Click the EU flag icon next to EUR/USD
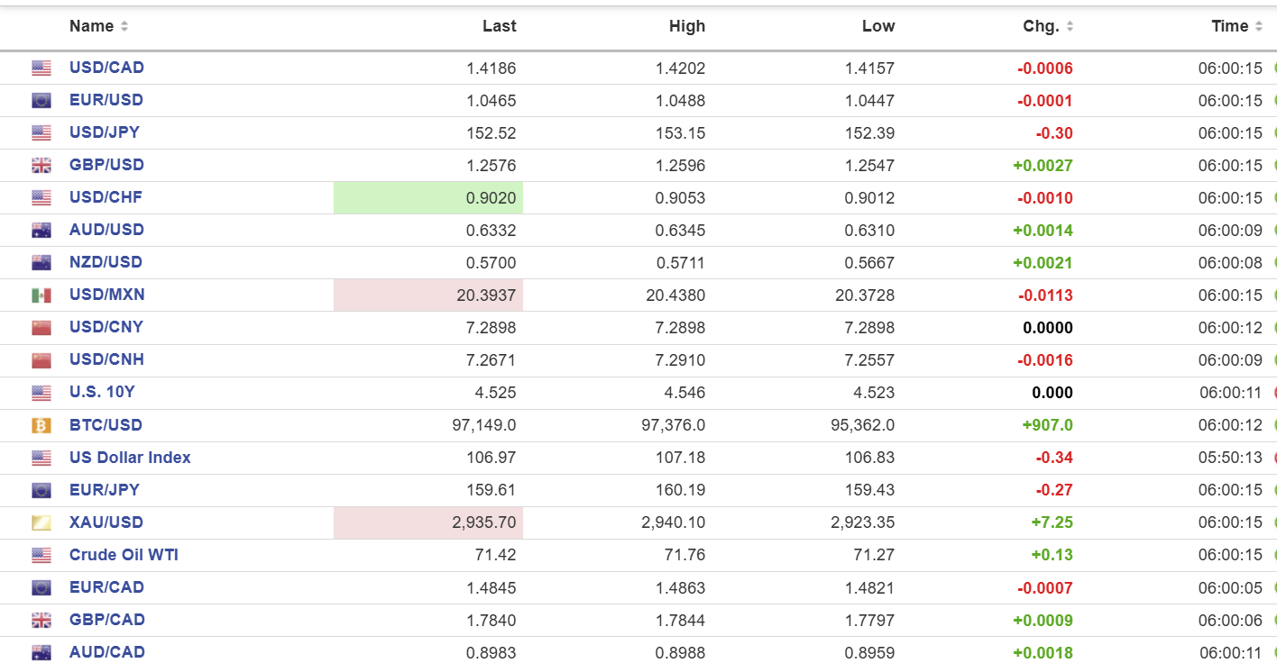The width and height of the screenshot is (1277, 663). coord(41,101)
